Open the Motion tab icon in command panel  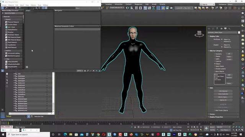pyautogui.click(x=221, y=29)
